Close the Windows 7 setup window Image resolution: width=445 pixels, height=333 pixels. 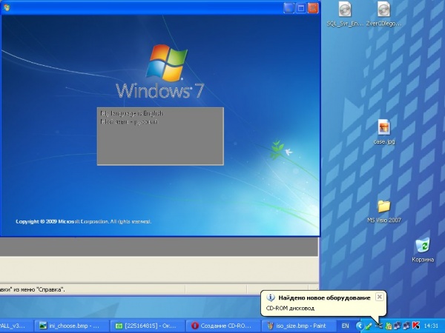click(313, 8)
